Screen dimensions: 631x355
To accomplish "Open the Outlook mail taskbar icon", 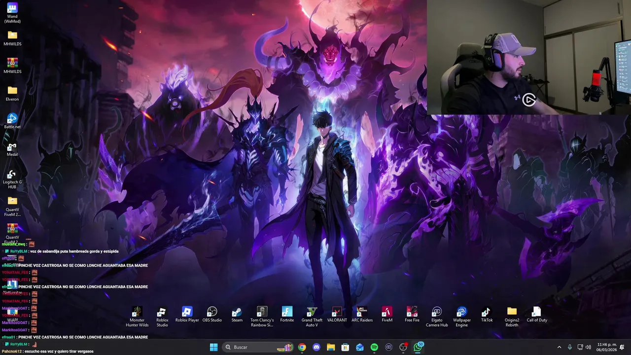I will click(360, 347).
